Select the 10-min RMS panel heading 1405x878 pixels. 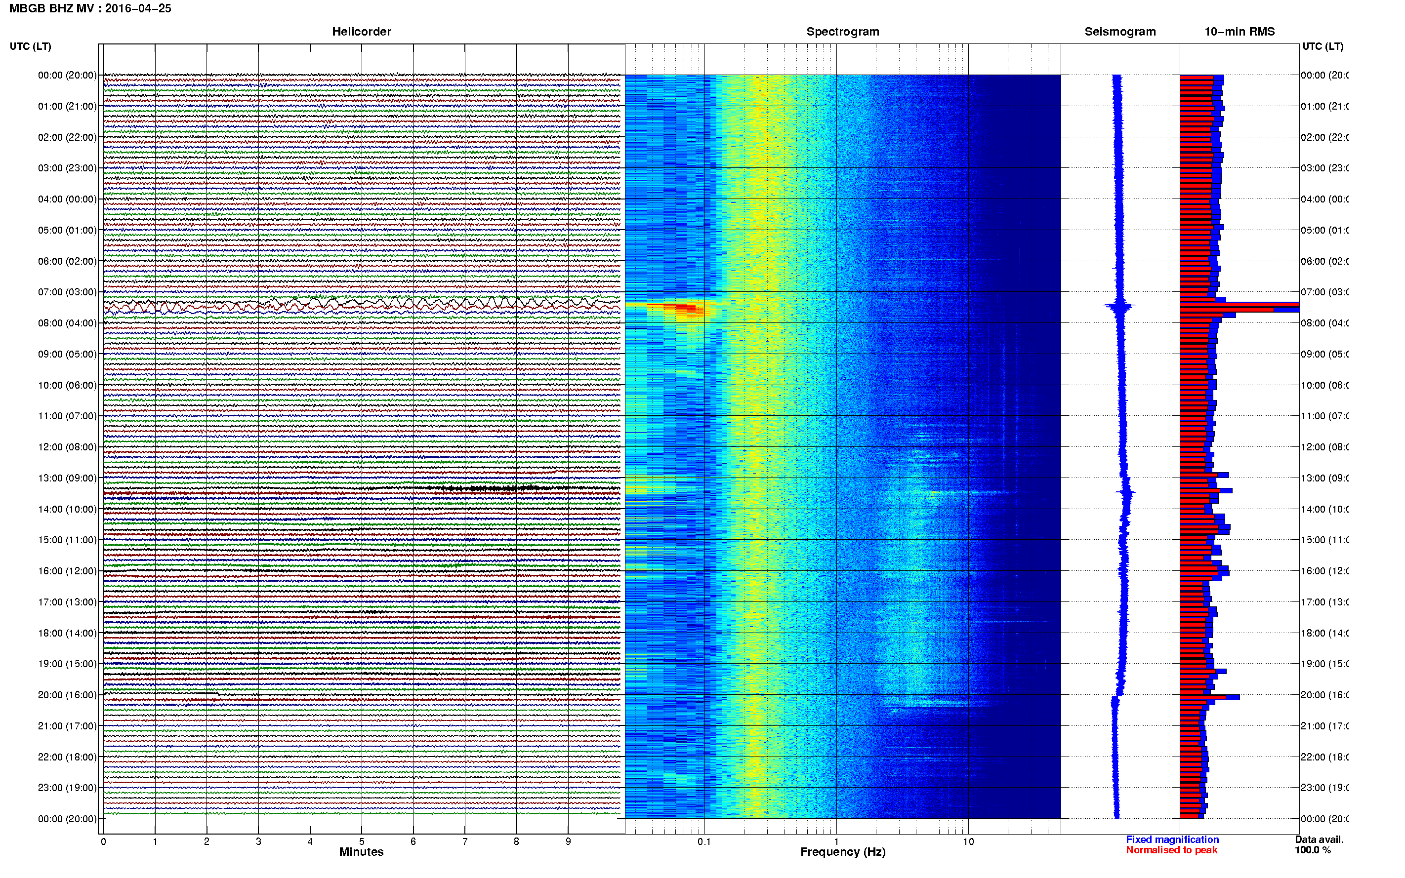pyautogui.click(x=1239, y=32)
